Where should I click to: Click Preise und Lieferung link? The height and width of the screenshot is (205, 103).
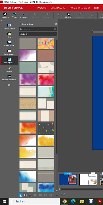coord(80,8)
